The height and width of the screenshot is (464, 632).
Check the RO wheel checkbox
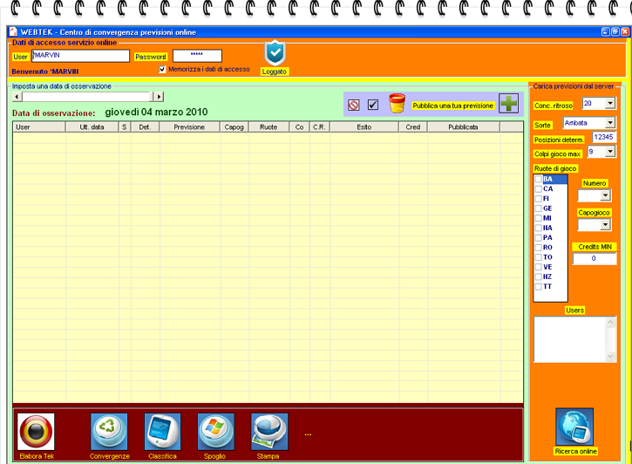(539, 248)
